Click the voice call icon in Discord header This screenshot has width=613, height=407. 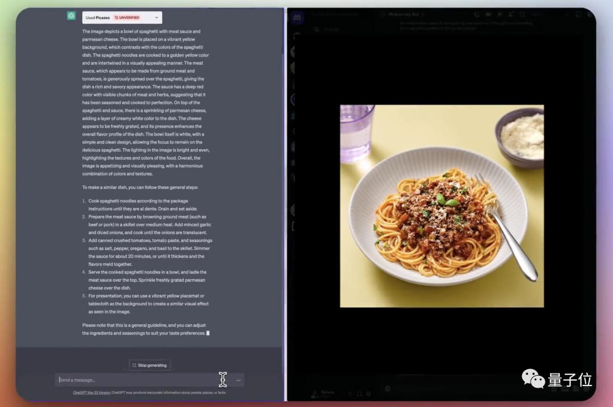point(477,14)
